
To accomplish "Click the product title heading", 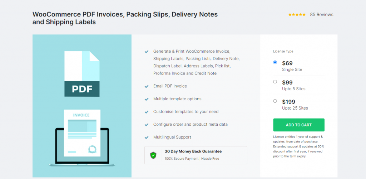I will pyautogui.click(x=125, y=18).
